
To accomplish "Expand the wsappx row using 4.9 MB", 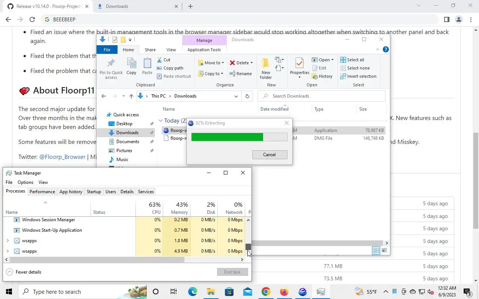I will 8,251.
